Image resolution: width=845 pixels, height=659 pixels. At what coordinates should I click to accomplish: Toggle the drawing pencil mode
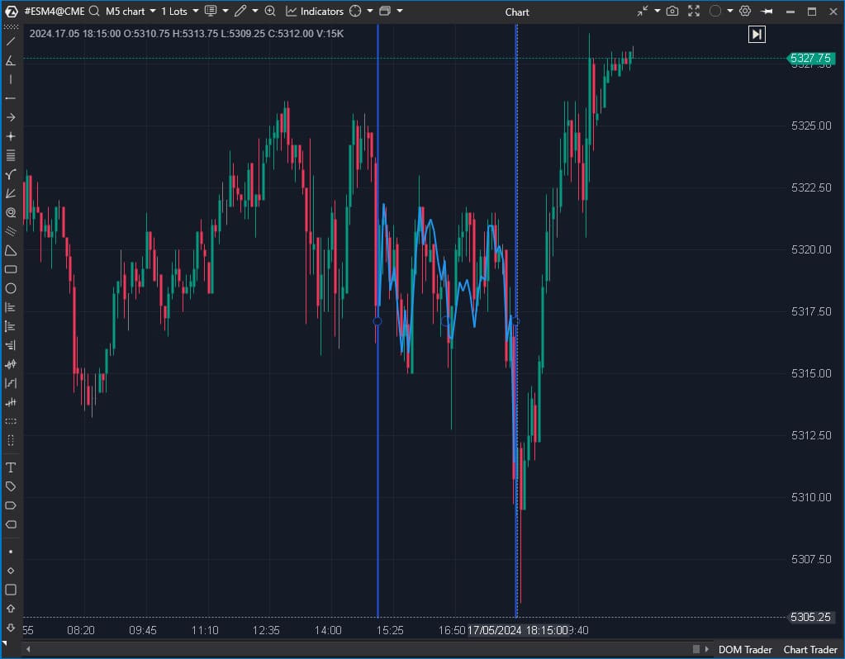[x=241, y=12]
